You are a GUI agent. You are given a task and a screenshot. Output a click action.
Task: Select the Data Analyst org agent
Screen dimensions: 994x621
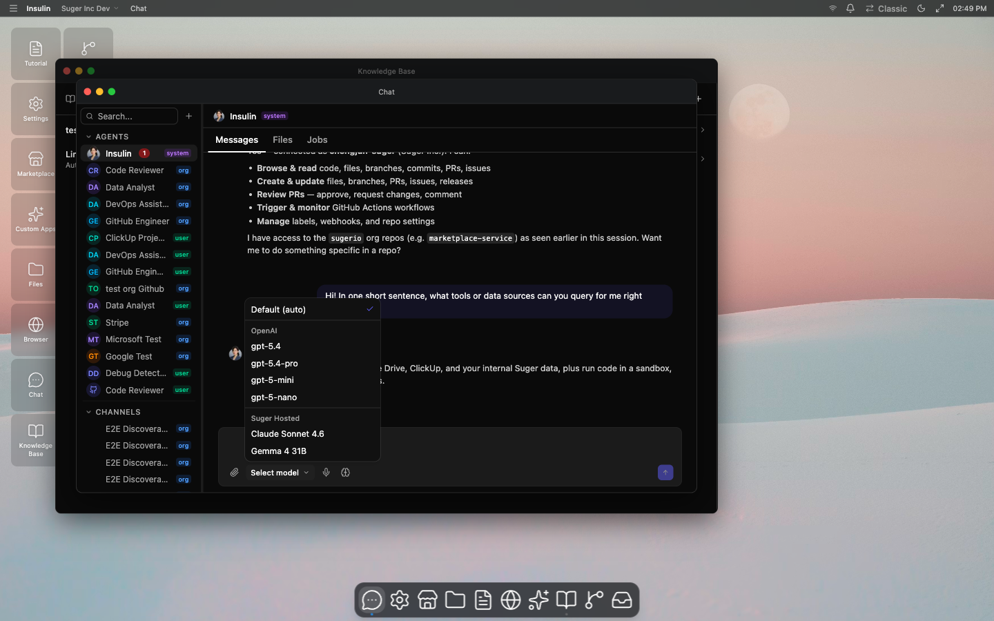coord(139,187)
